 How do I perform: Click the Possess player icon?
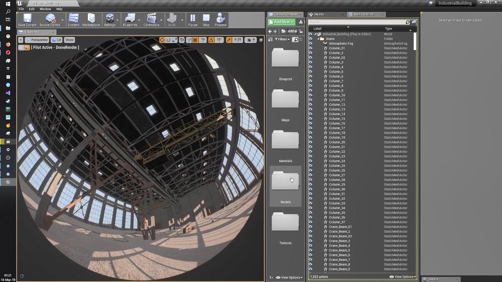point(220,20)
